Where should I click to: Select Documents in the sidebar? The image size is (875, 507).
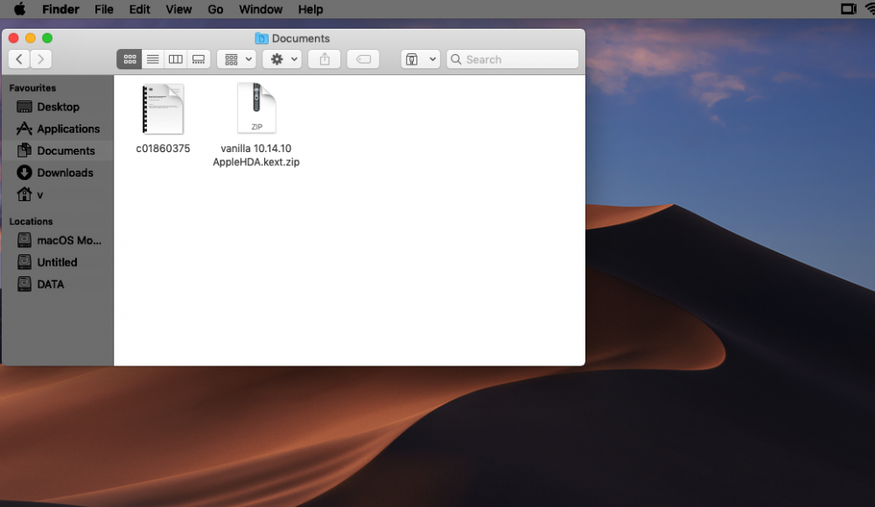[58, 150]
